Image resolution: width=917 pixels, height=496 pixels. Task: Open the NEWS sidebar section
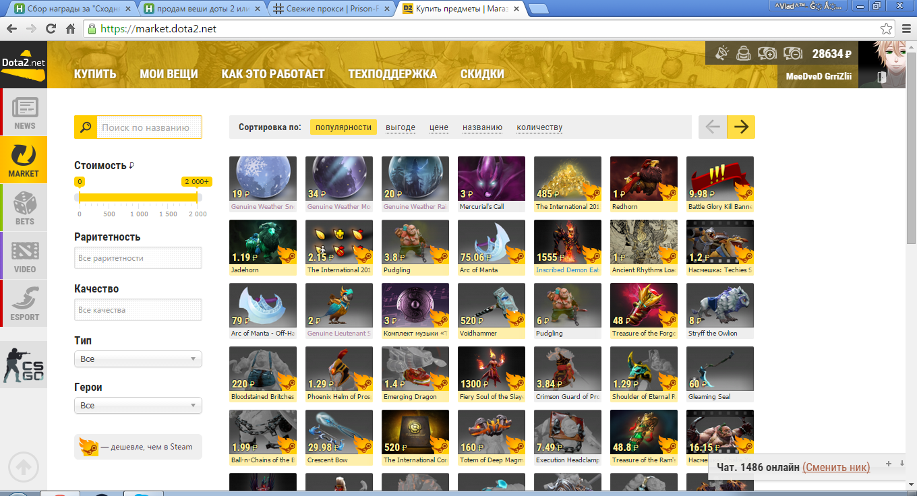coord(24,112)
